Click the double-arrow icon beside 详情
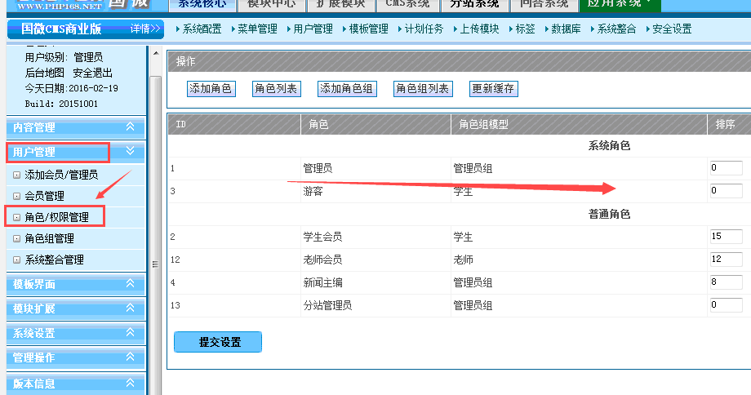Screen dimensions: 751x395 [x=158, y=29]
